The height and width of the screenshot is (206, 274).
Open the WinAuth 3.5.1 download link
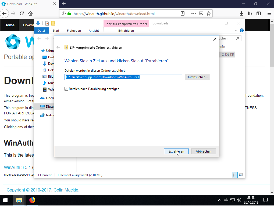tap(17, 167)
